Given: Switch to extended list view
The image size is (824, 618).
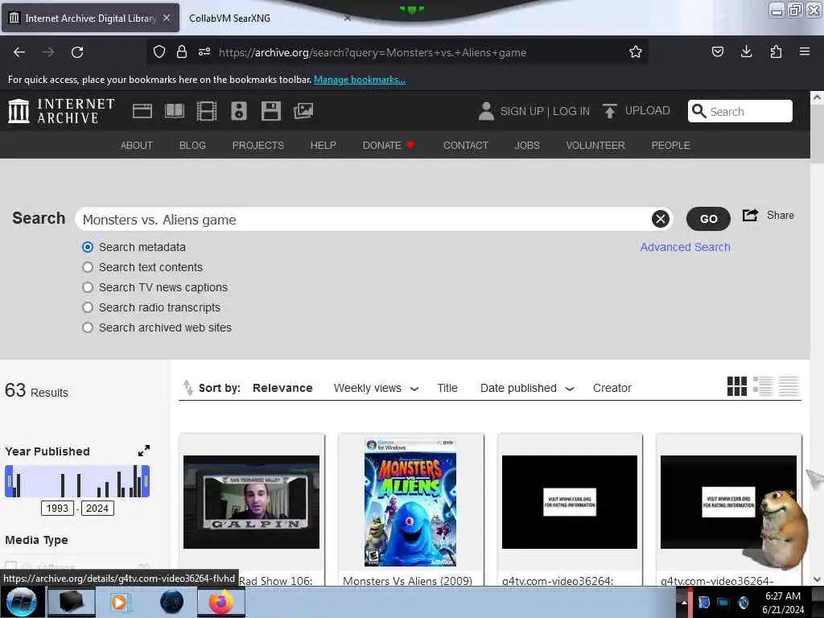Looking at the screenshot, I should click(763, 386).
